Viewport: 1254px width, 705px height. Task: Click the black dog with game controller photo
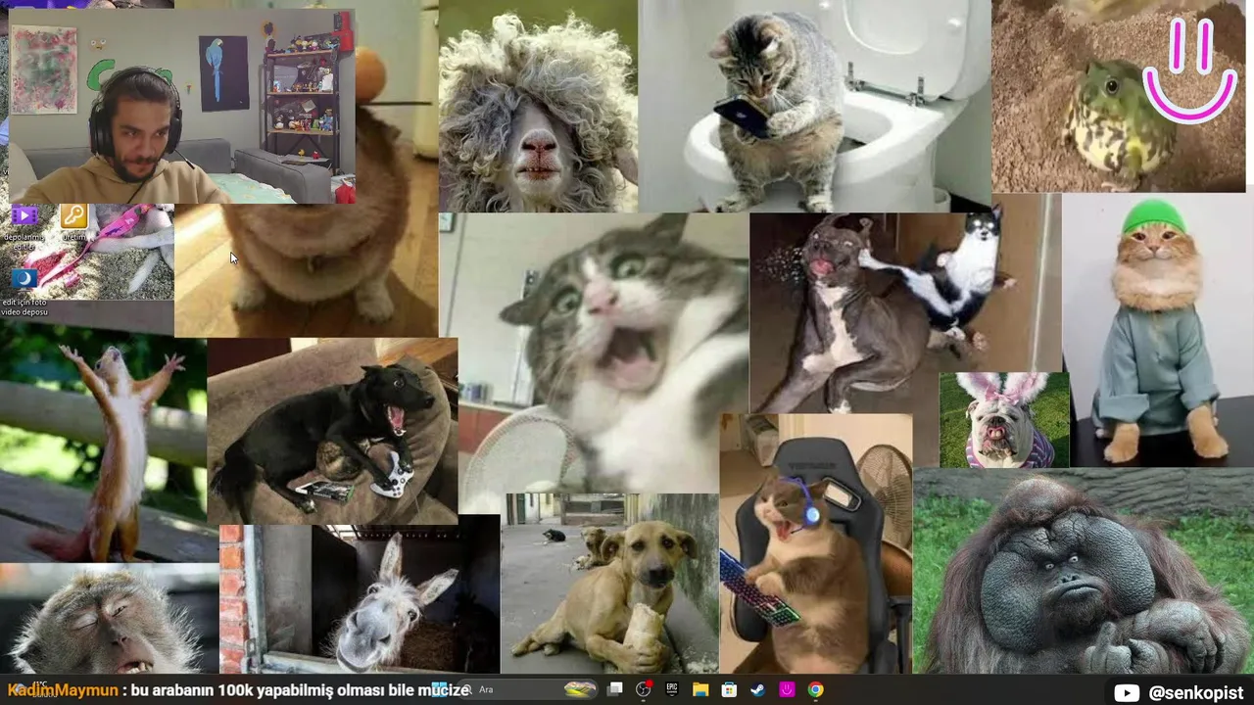pos(332,431)
